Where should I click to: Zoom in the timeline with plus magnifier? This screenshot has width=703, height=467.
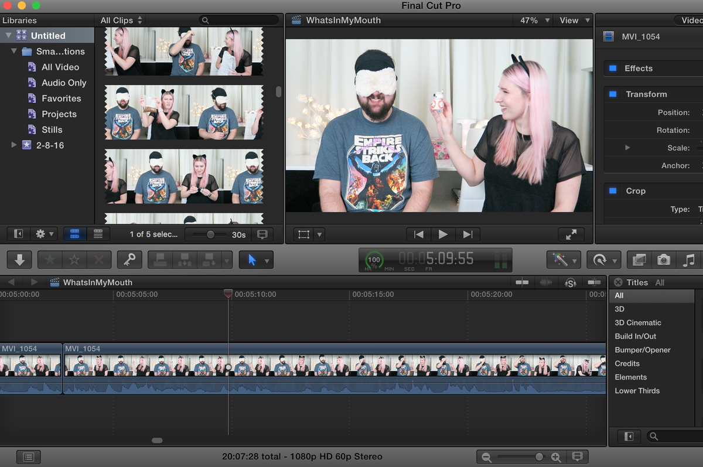(x=556, y=457)
